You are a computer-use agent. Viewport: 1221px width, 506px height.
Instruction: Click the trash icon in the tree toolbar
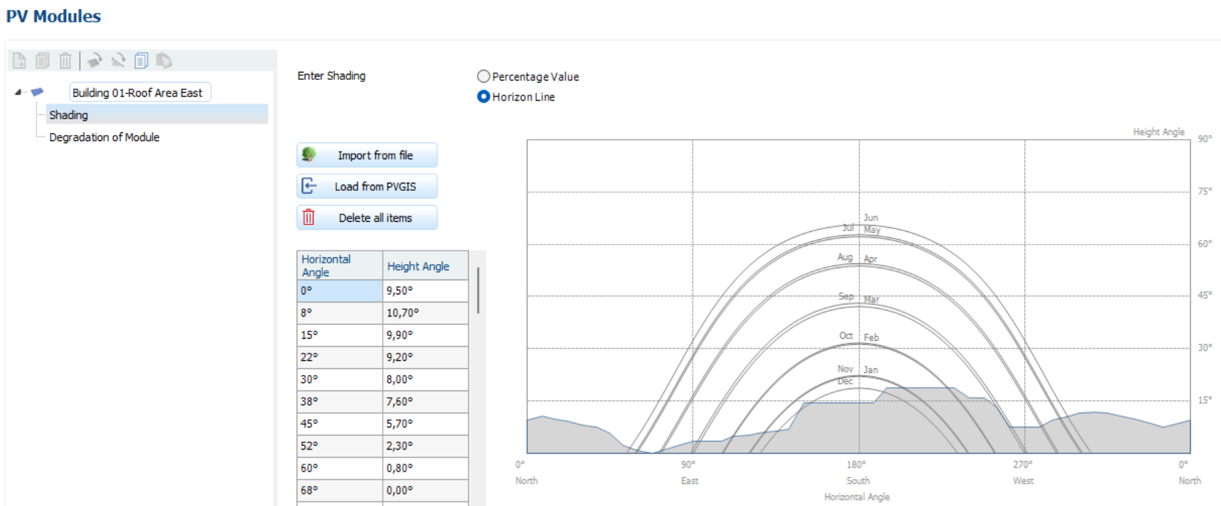pyautogui.click(x=65, y=60)
